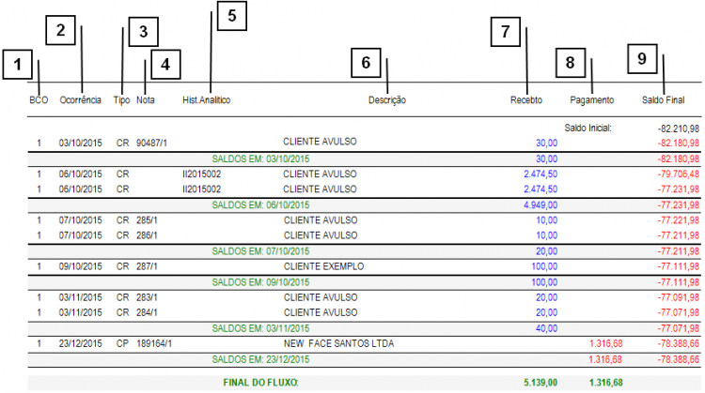Click the Hist.Analítico column header
This screenshot has width=705, height=393.
(206, 99)
